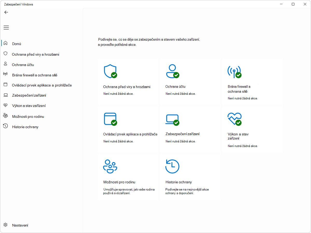
Task: Open Nastavení at the sidebar bottom
Action: click(20, 225)
